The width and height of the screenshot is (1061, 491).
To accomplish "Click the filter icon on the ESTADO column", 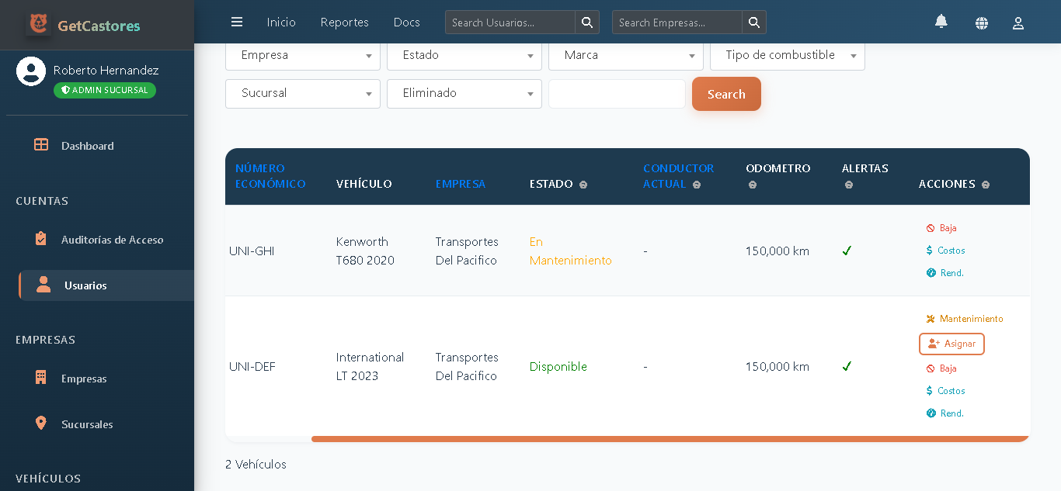I will click(x=583, y=185).
